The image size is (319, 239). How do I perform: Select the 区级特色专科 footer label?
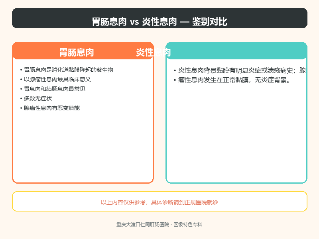click(x=188, y=225)
